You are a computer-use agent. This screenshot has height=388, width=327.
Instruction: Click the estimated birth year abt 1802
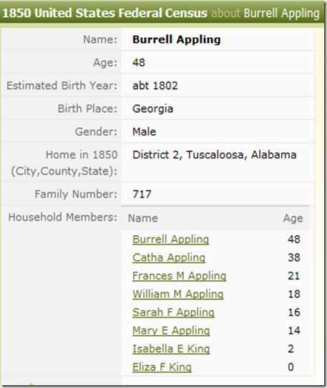[x=155, y=86]
